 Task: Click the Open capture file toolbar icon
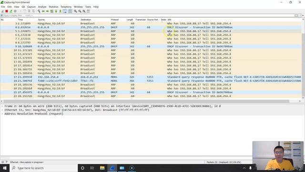point(20,11)
